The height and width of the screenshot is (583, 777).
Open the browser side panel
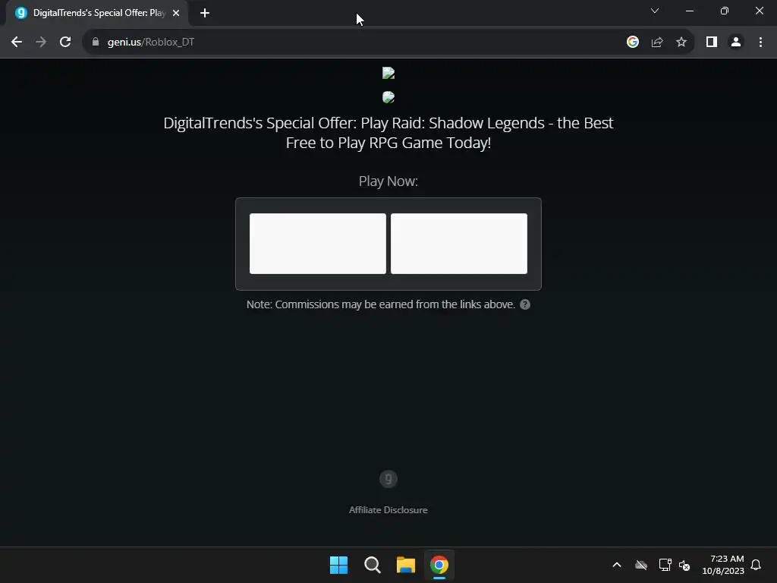coord(712,43)
